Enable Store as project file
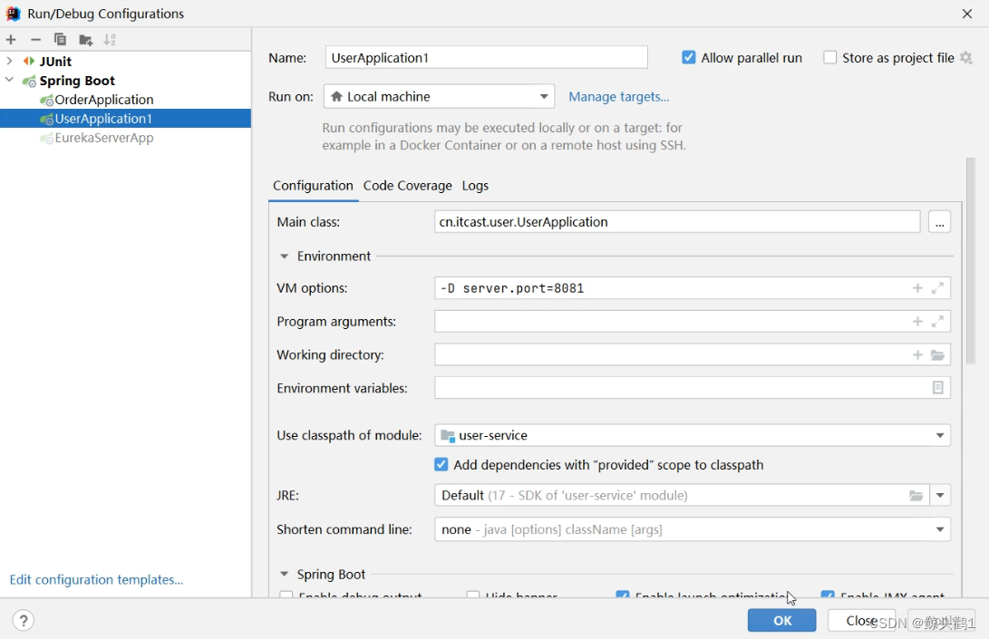The width and height of the screenshot is (989, 639). pyautogui.click(x=829, y=57)
